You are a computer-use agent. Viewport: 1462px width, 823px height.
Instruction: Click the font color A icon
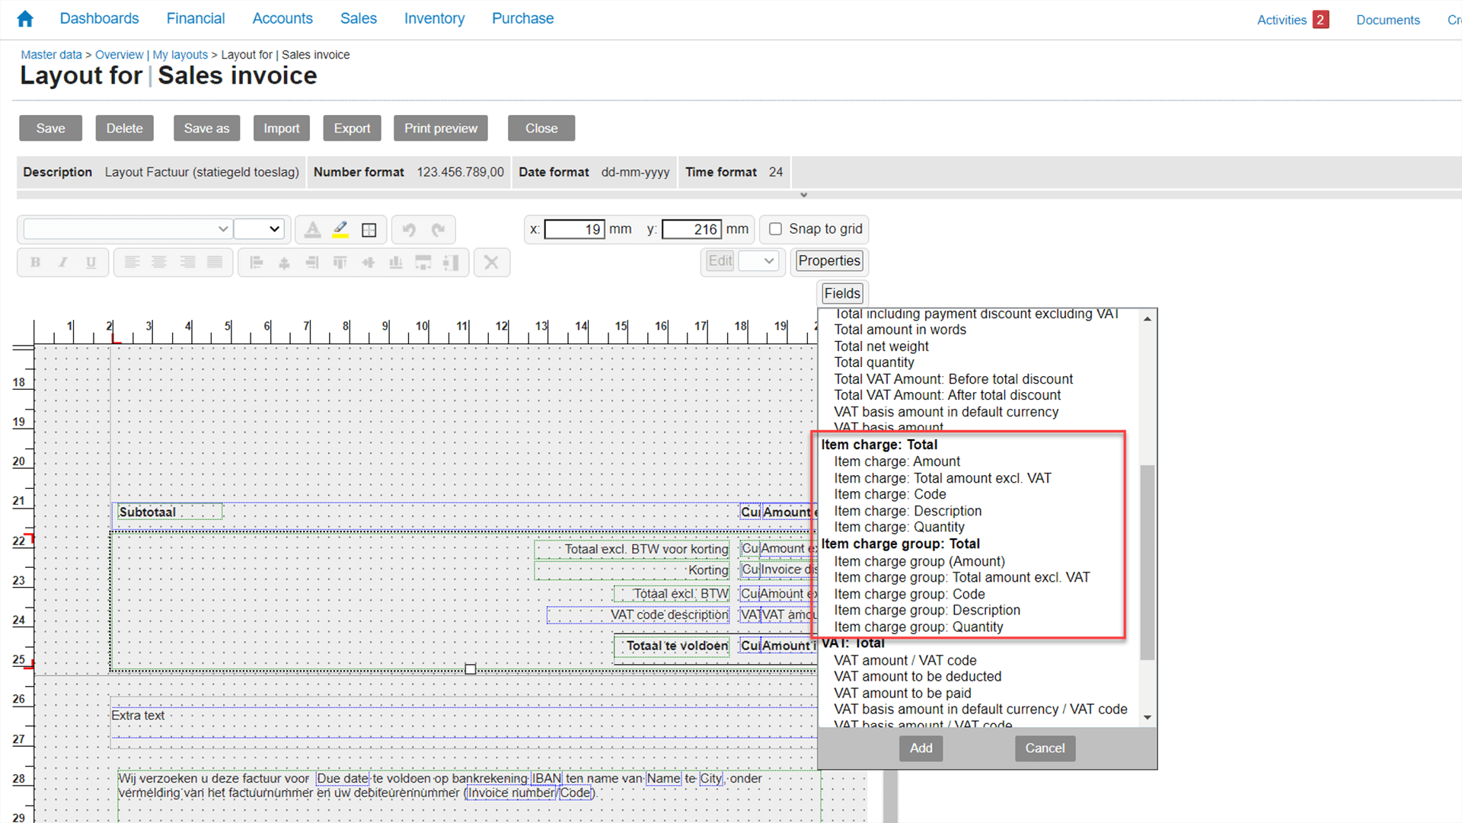point(312,230)
